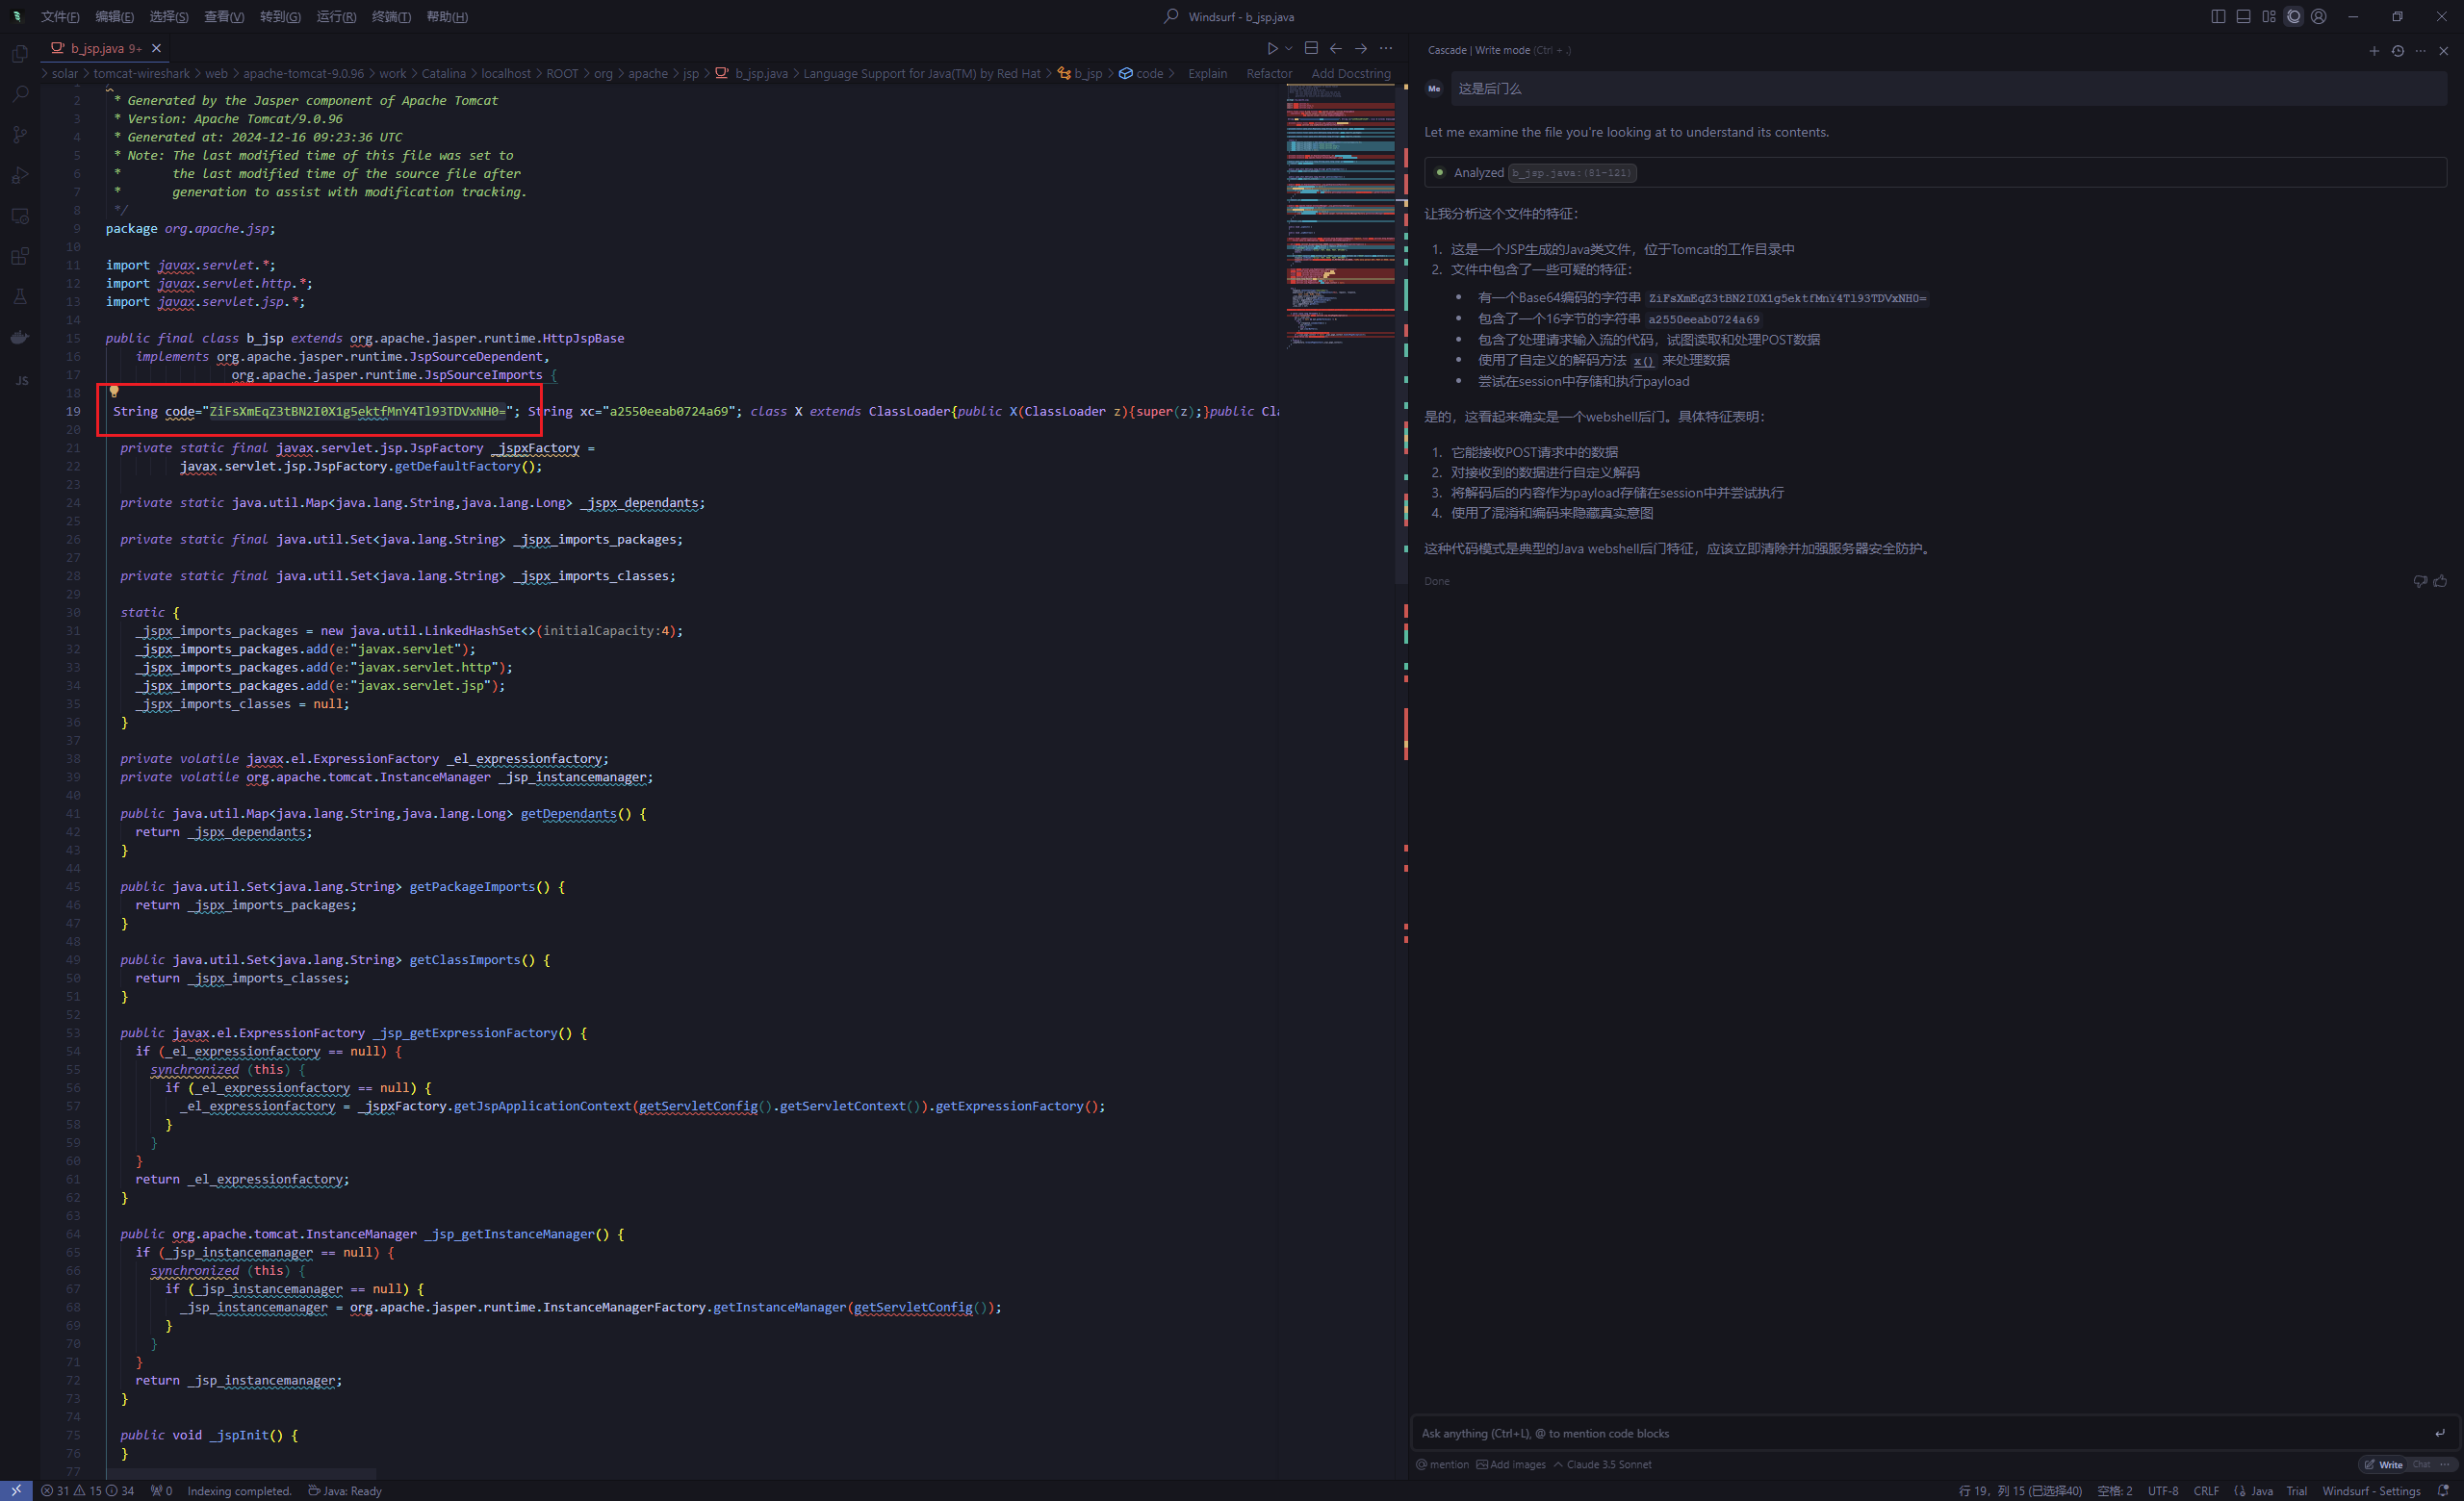Select the b_jsp.java editor tab
Viewport: 2464px width, 1501px height.
coord(106,48)
